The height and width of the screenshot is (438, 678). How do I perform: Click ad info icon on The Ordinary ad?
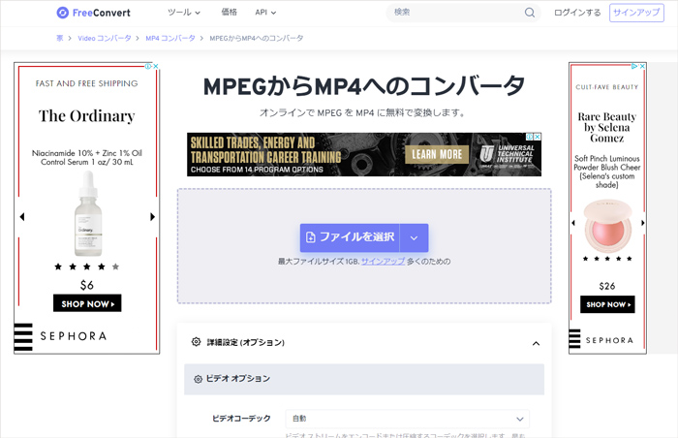click(x=148, y=66)
